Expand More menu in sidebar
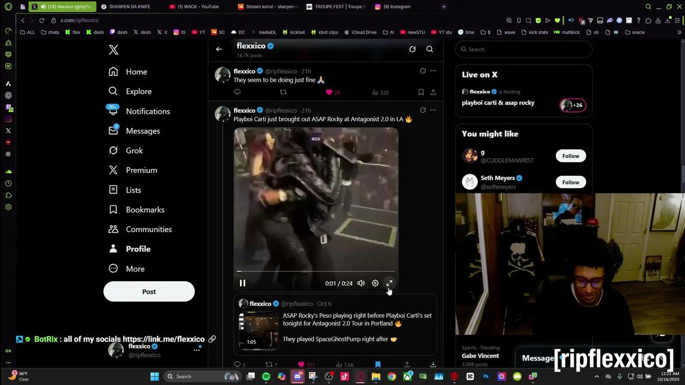 [x=126, y=269]
